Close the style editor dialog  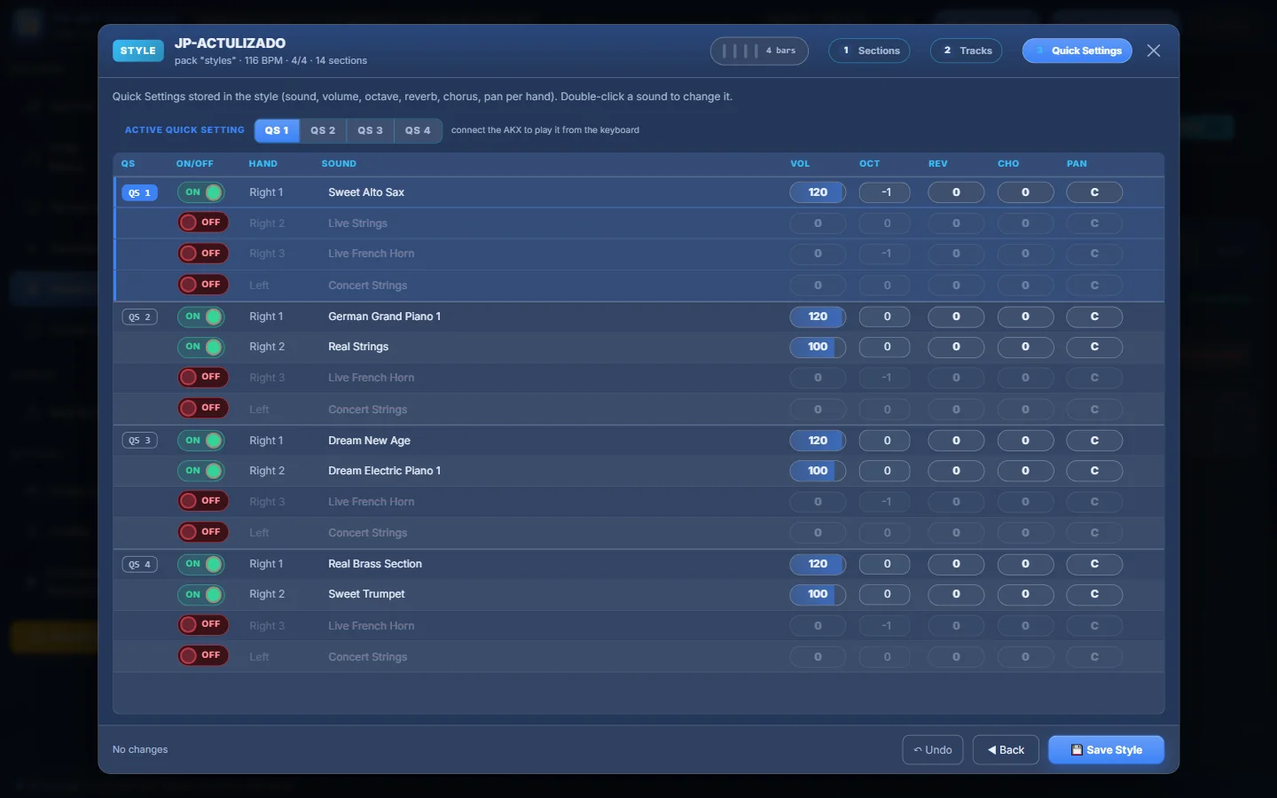point(1154,51)
